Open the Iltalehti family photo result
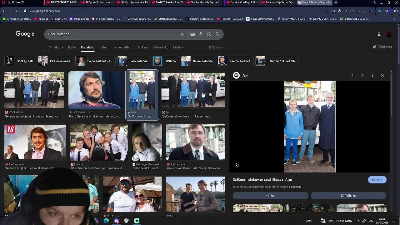Viewport: 400px width, 225px height. pyautogui.click(x=99, y=142)
